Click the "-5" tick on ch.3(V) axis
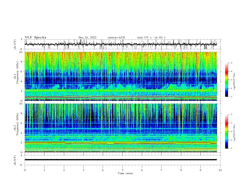The width and height of the screenshot is (248, 191). pos(21,165)
